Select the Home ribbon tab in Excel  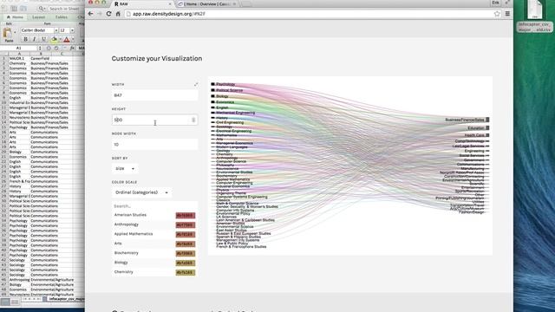pos(15,17)
